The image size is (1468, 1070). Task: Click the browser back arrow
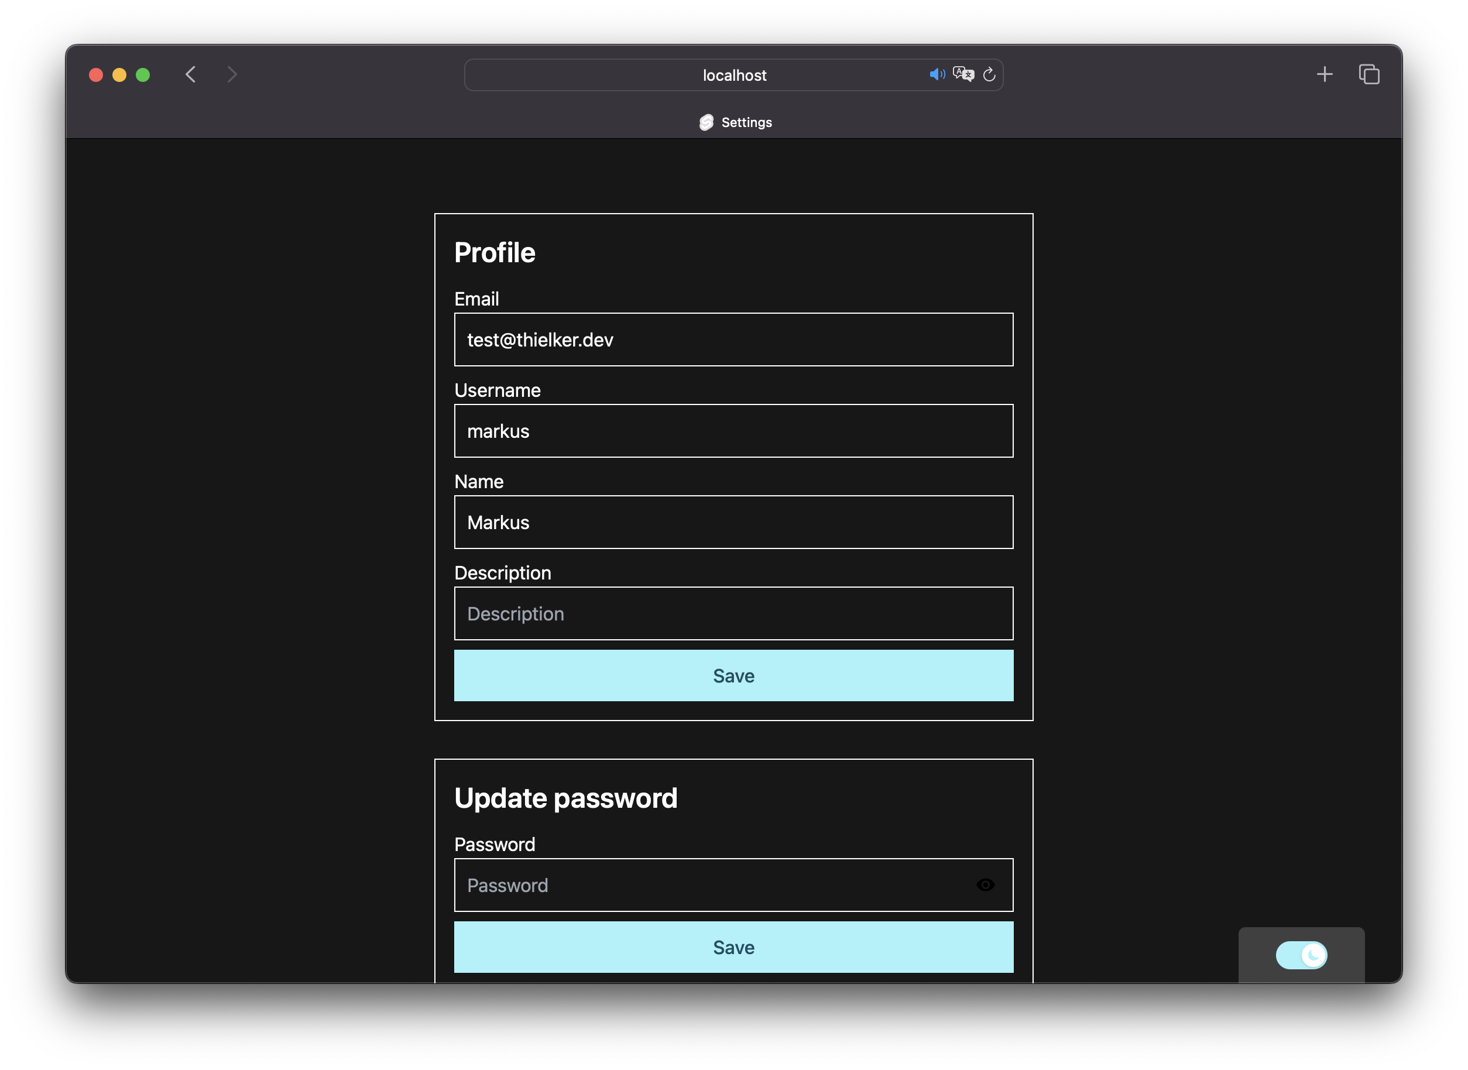(x=190, y=74)
